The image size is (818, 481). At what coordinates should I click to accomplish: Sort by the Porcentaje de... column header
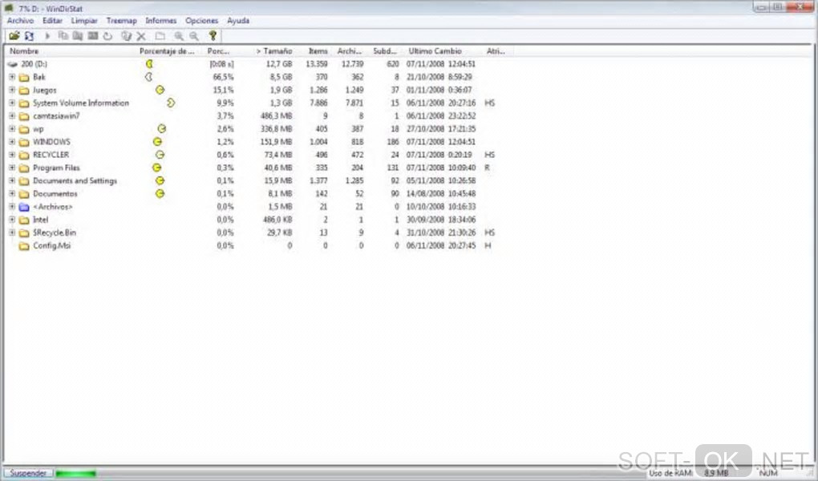pos(169,51)
